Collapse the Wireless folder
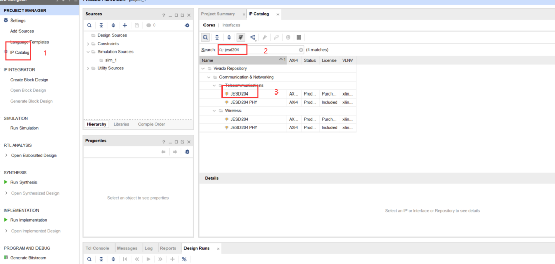This screenshot has height=264, width=555. (x=214, y=111)
